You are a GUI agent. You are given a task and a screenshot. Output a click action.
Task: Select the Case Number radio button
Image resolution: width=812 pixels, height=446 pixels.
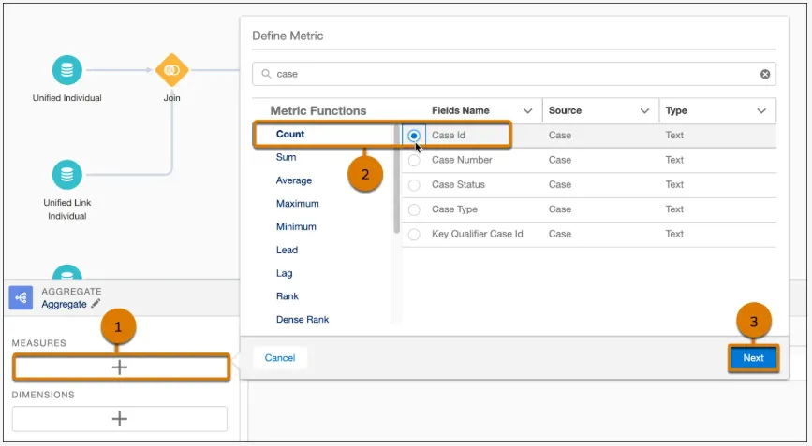coord(414,161)
